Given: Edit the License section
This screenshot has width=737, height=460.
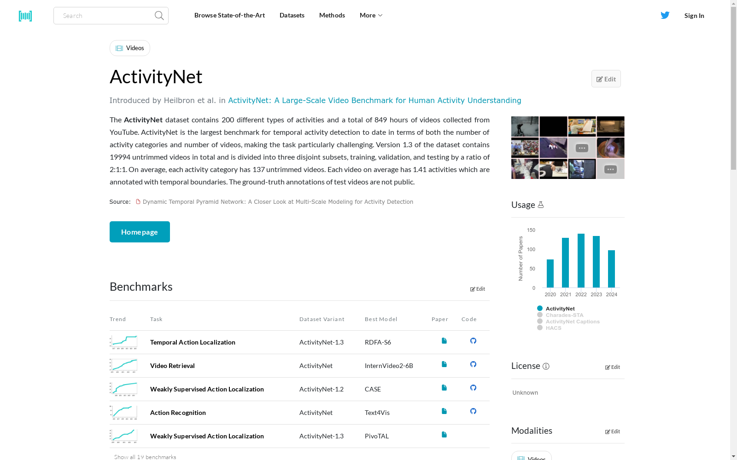Looking at the screenshot, I should coord(613,367).
